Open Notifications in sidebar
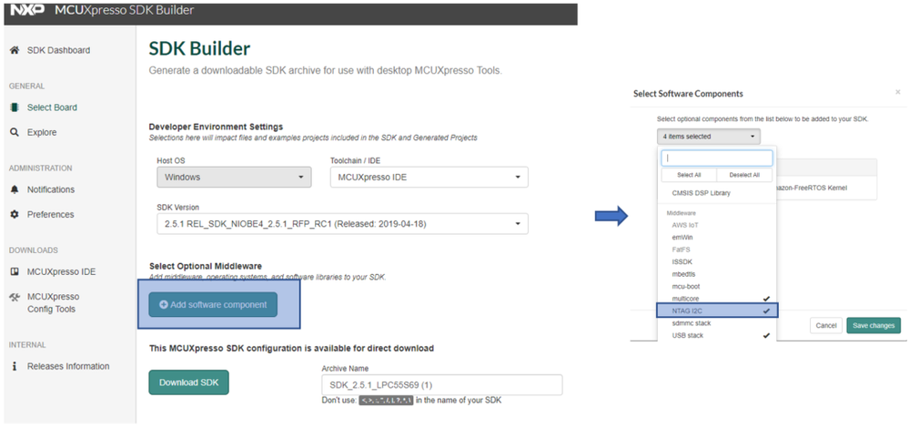 click(x=51, y=189)
